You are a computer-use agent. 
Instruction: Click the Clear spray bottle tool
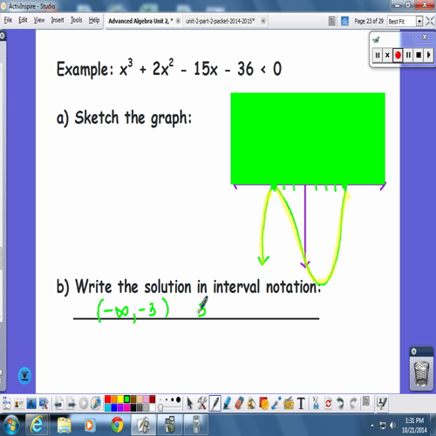(316, 404)
